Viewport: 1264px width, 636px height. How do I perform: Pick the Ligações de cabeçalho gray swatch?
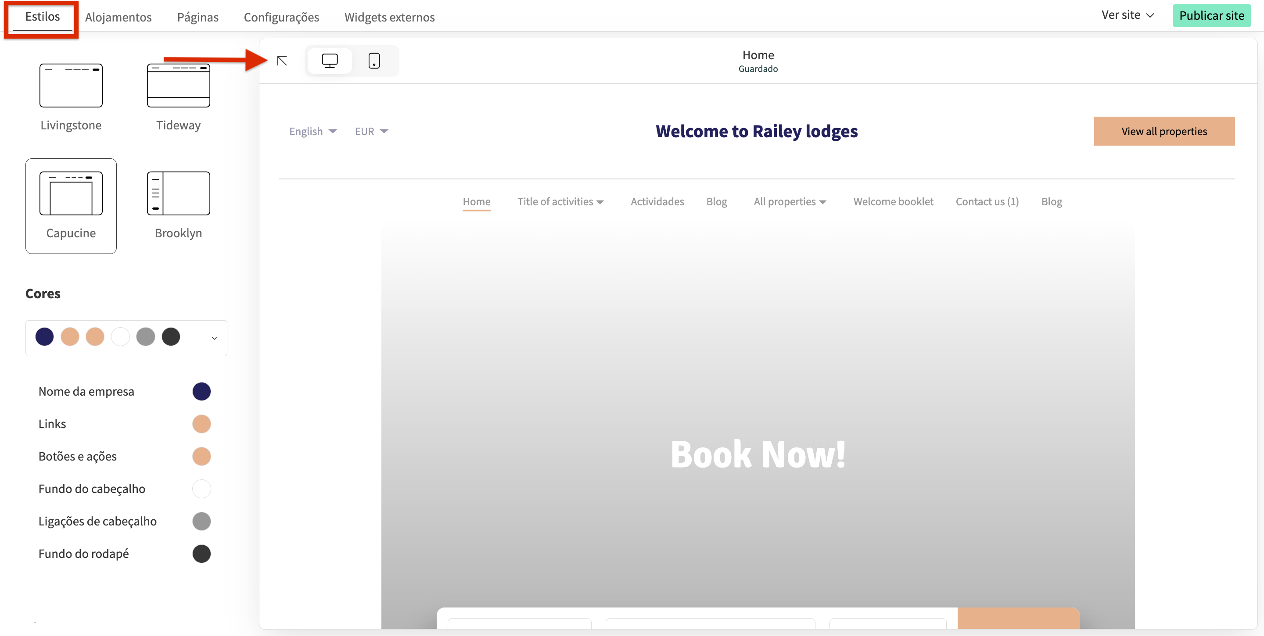(201, 521)
